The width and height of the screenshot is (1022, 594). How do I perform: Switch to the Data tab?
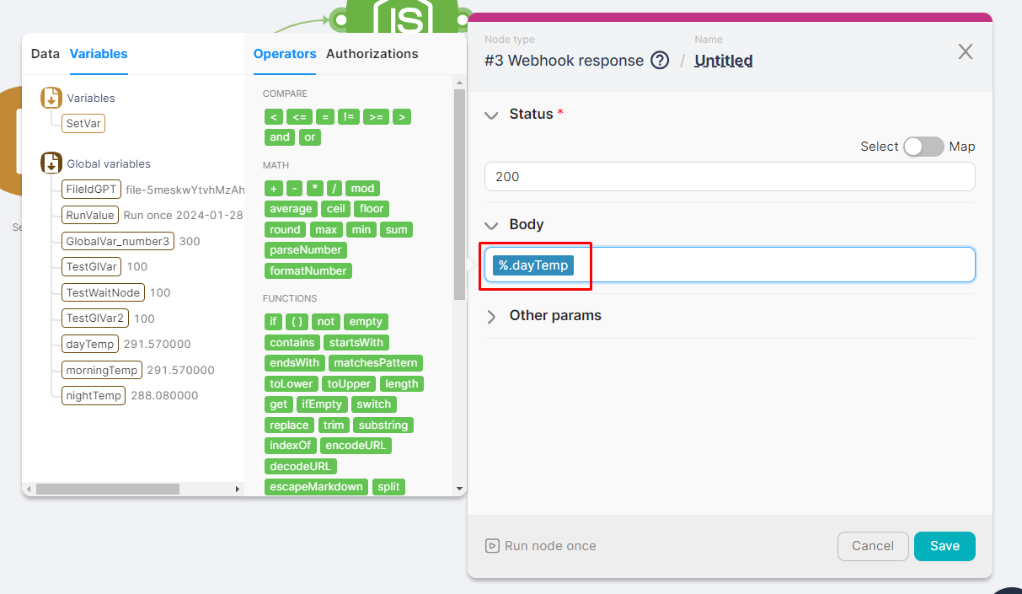(45, 54)
